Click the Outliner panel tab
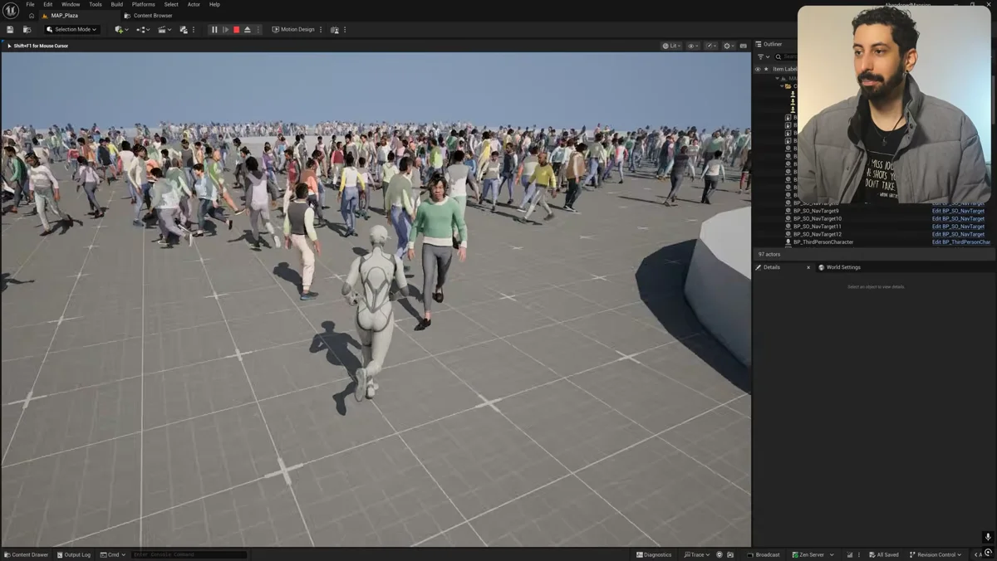The image size is (997, 561). tap(769, 44)
